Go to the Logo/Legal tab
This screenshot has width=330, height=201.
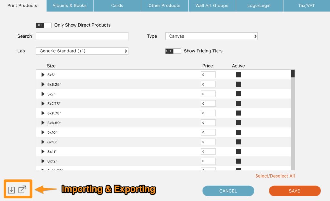259,6
